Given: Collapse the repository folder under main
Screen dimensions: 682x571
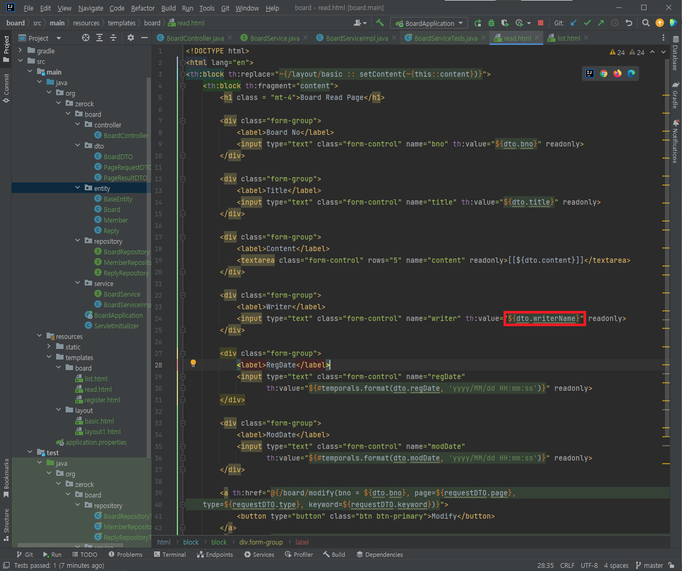Looking at the screenshot, I should pos(77,241).
